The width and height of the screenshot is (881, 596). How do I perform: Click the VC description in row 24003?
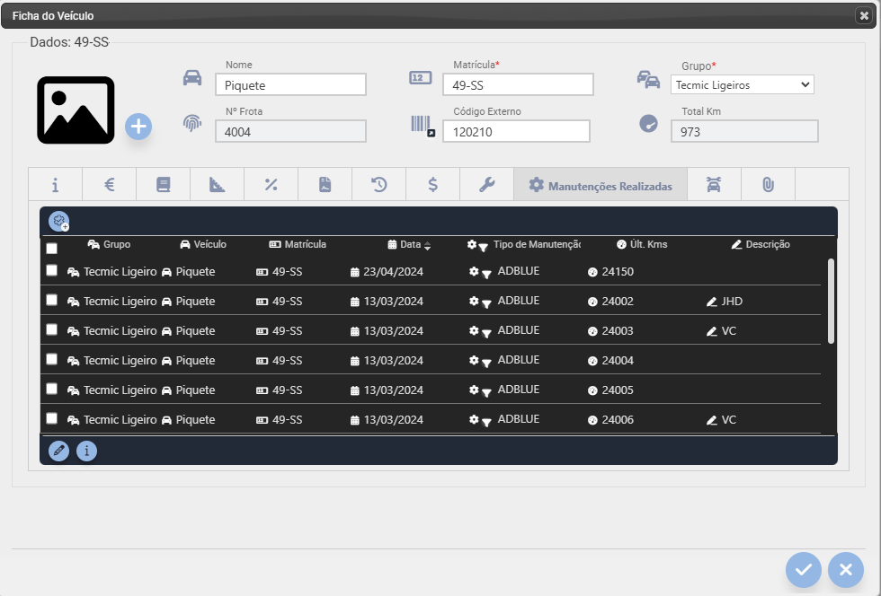pyautogui.click(x=728, y=331)
